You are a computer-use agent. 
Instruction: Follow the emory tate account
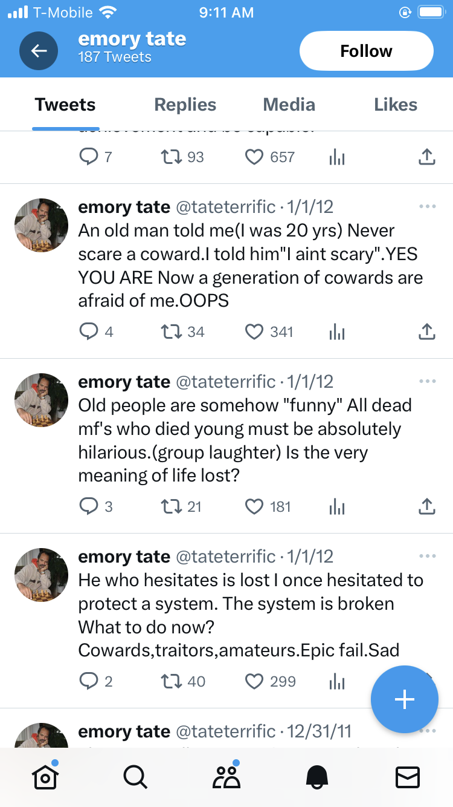pyautogui.click(x=366, y=51)
